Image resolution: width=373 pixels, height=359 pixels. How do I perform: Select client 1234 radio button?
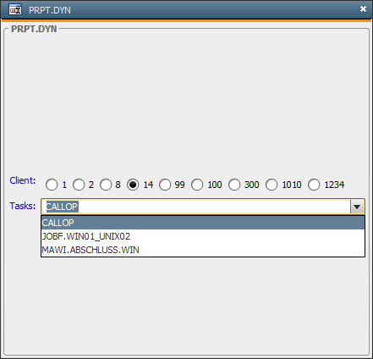point(314,185)
